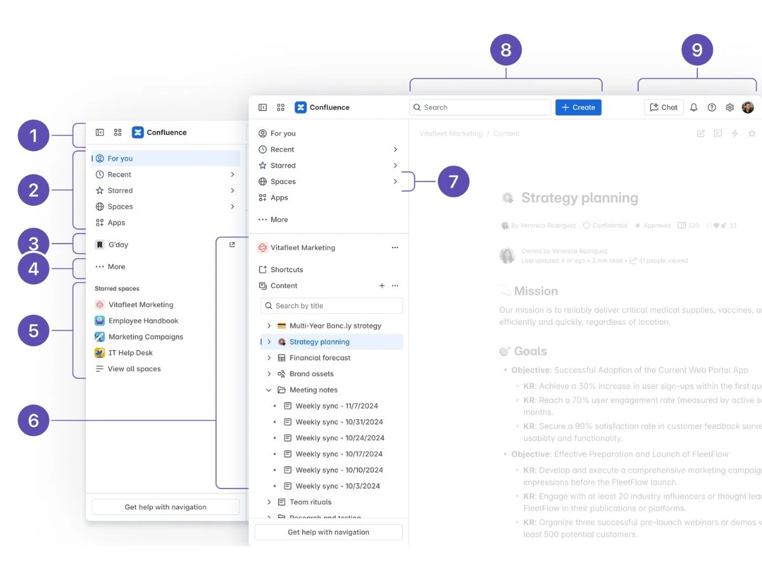Open More in front window sidebar
This screenshot has width=762, height=571.
328,220
